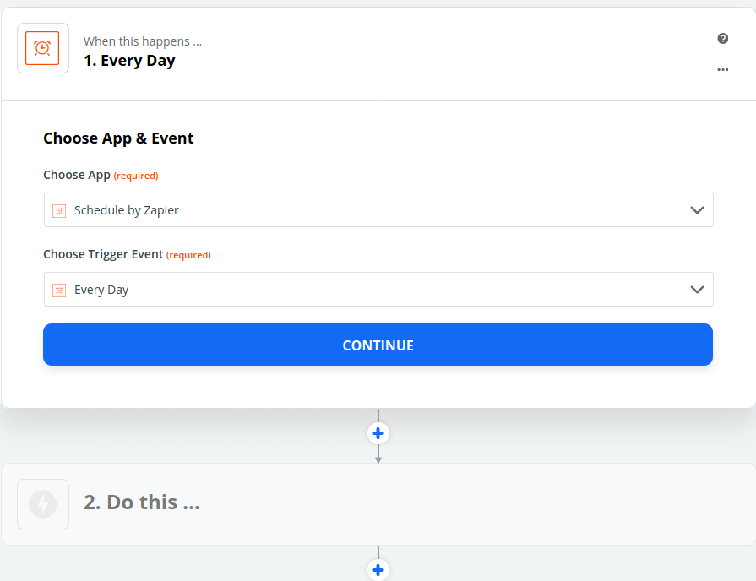The image size is (756, 581).
Task: Click the blue CONTINUE button
Action: (x=378, y=345)
